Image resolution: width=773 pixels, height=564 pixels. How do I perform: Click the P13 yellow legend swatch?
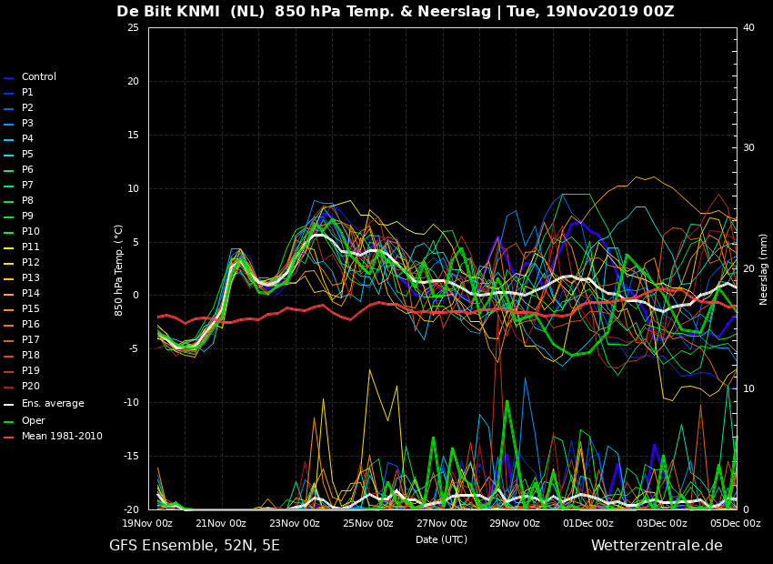tap(9, 279)
